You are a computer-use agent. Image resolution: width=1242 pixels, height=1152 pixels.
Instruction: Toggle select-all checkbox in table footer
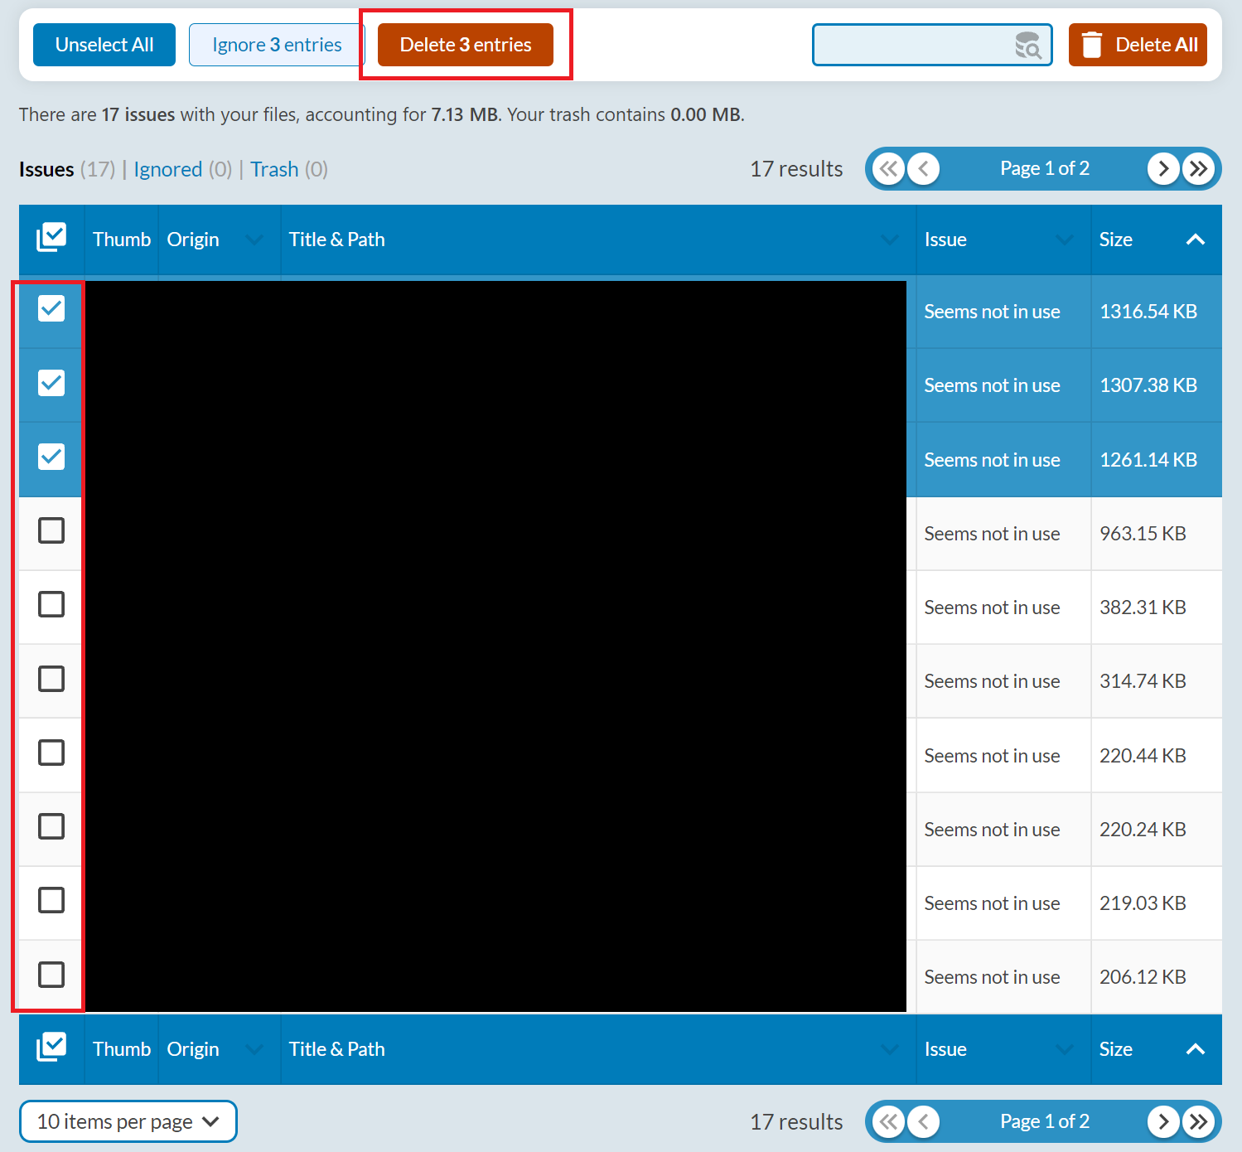[x=51, y=1048]
